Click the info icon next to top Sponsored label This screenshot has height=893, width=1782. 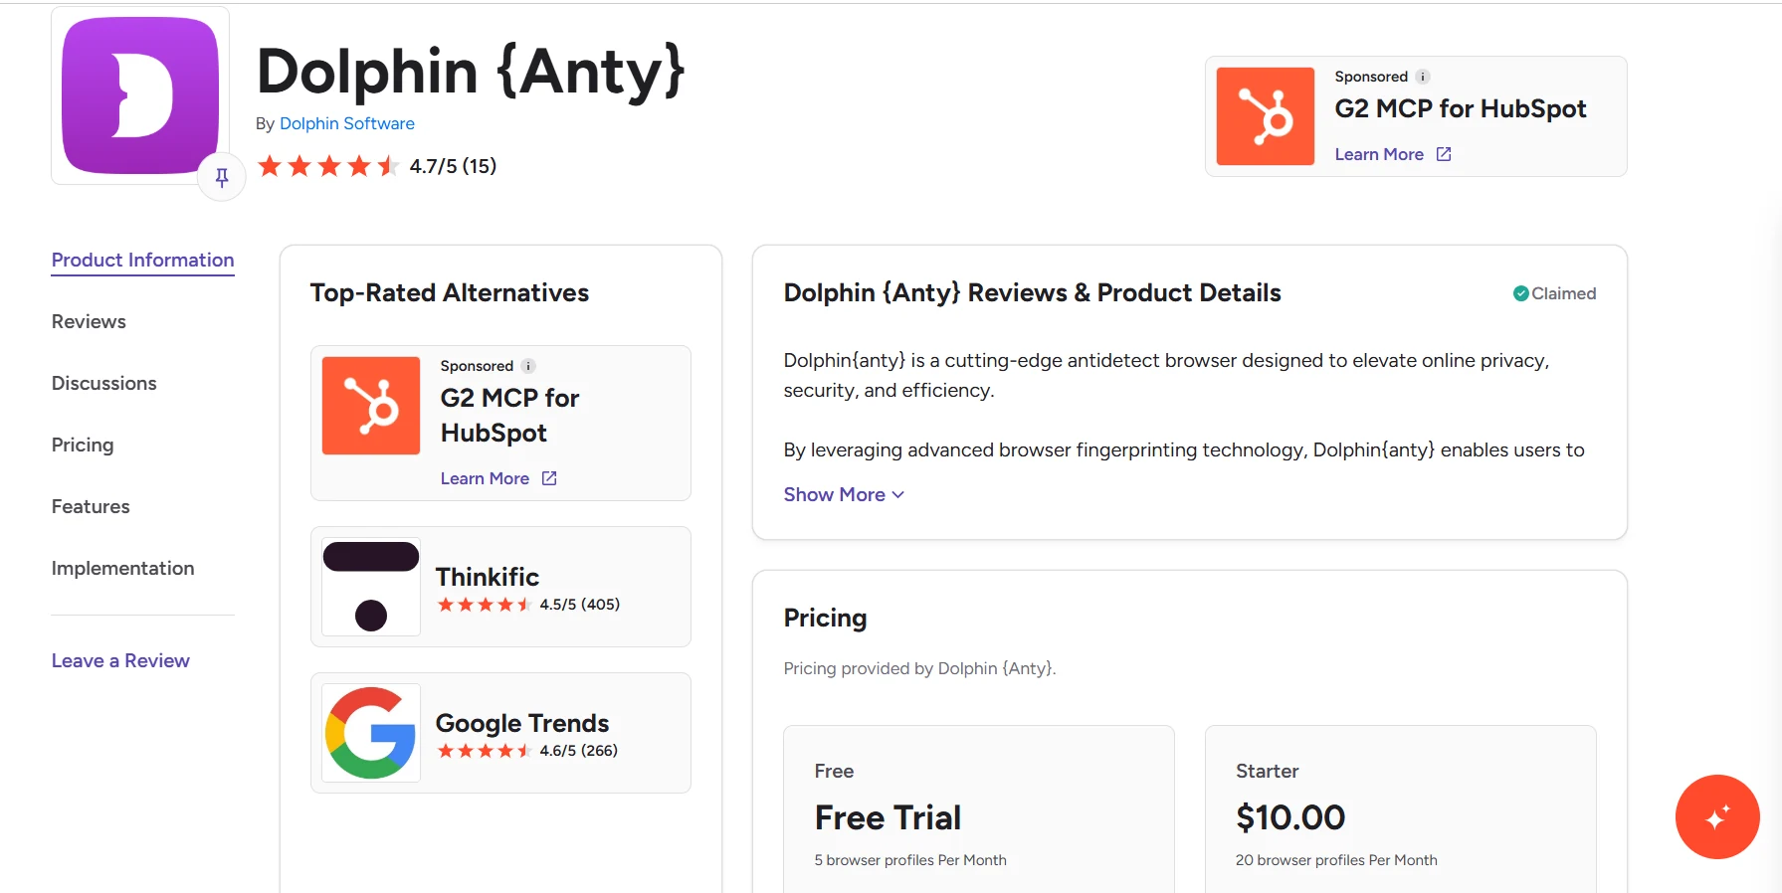pos(1423,77)
